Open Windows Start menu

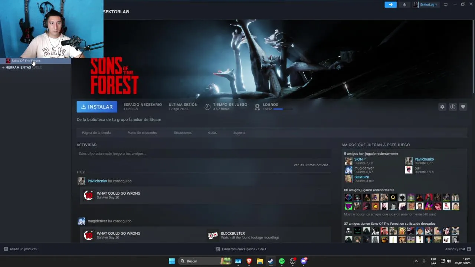(172, 261)
